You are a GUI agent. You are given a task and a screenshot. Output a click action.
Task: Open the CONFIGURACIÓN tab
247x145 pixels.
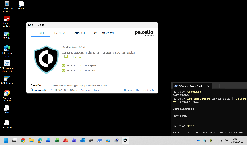(104, 33)
